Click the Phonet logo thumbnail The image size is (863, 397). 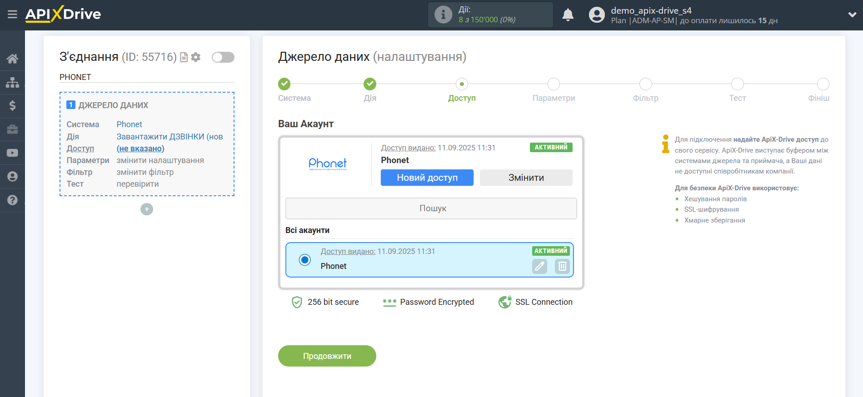328,164
